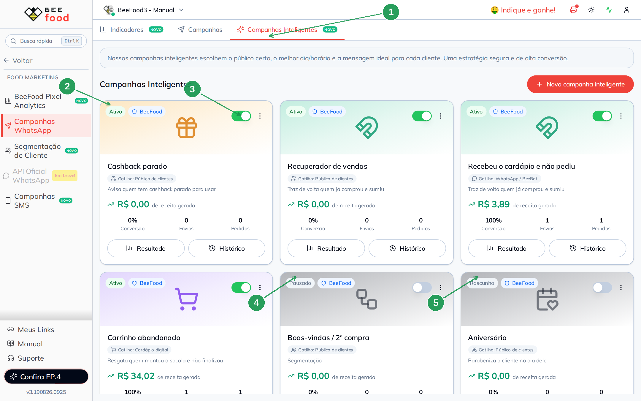Click the chat bubble icon beside API Oficial WhatsApp
This screenshot has width=641, height=401.
click(6, 176)
